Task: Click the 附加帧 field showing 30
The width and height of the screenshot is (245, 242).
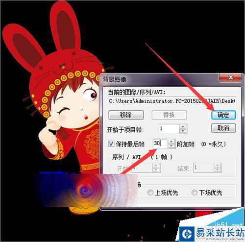Action: pos(160,144)
